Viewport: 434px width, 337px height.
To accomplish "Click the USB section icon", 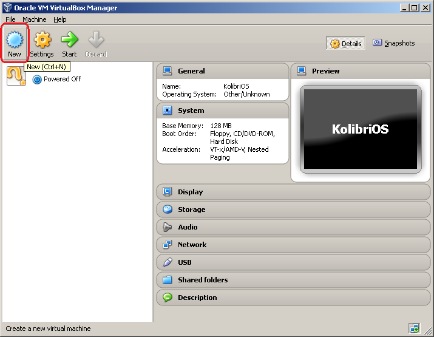I will pos(168,262).
